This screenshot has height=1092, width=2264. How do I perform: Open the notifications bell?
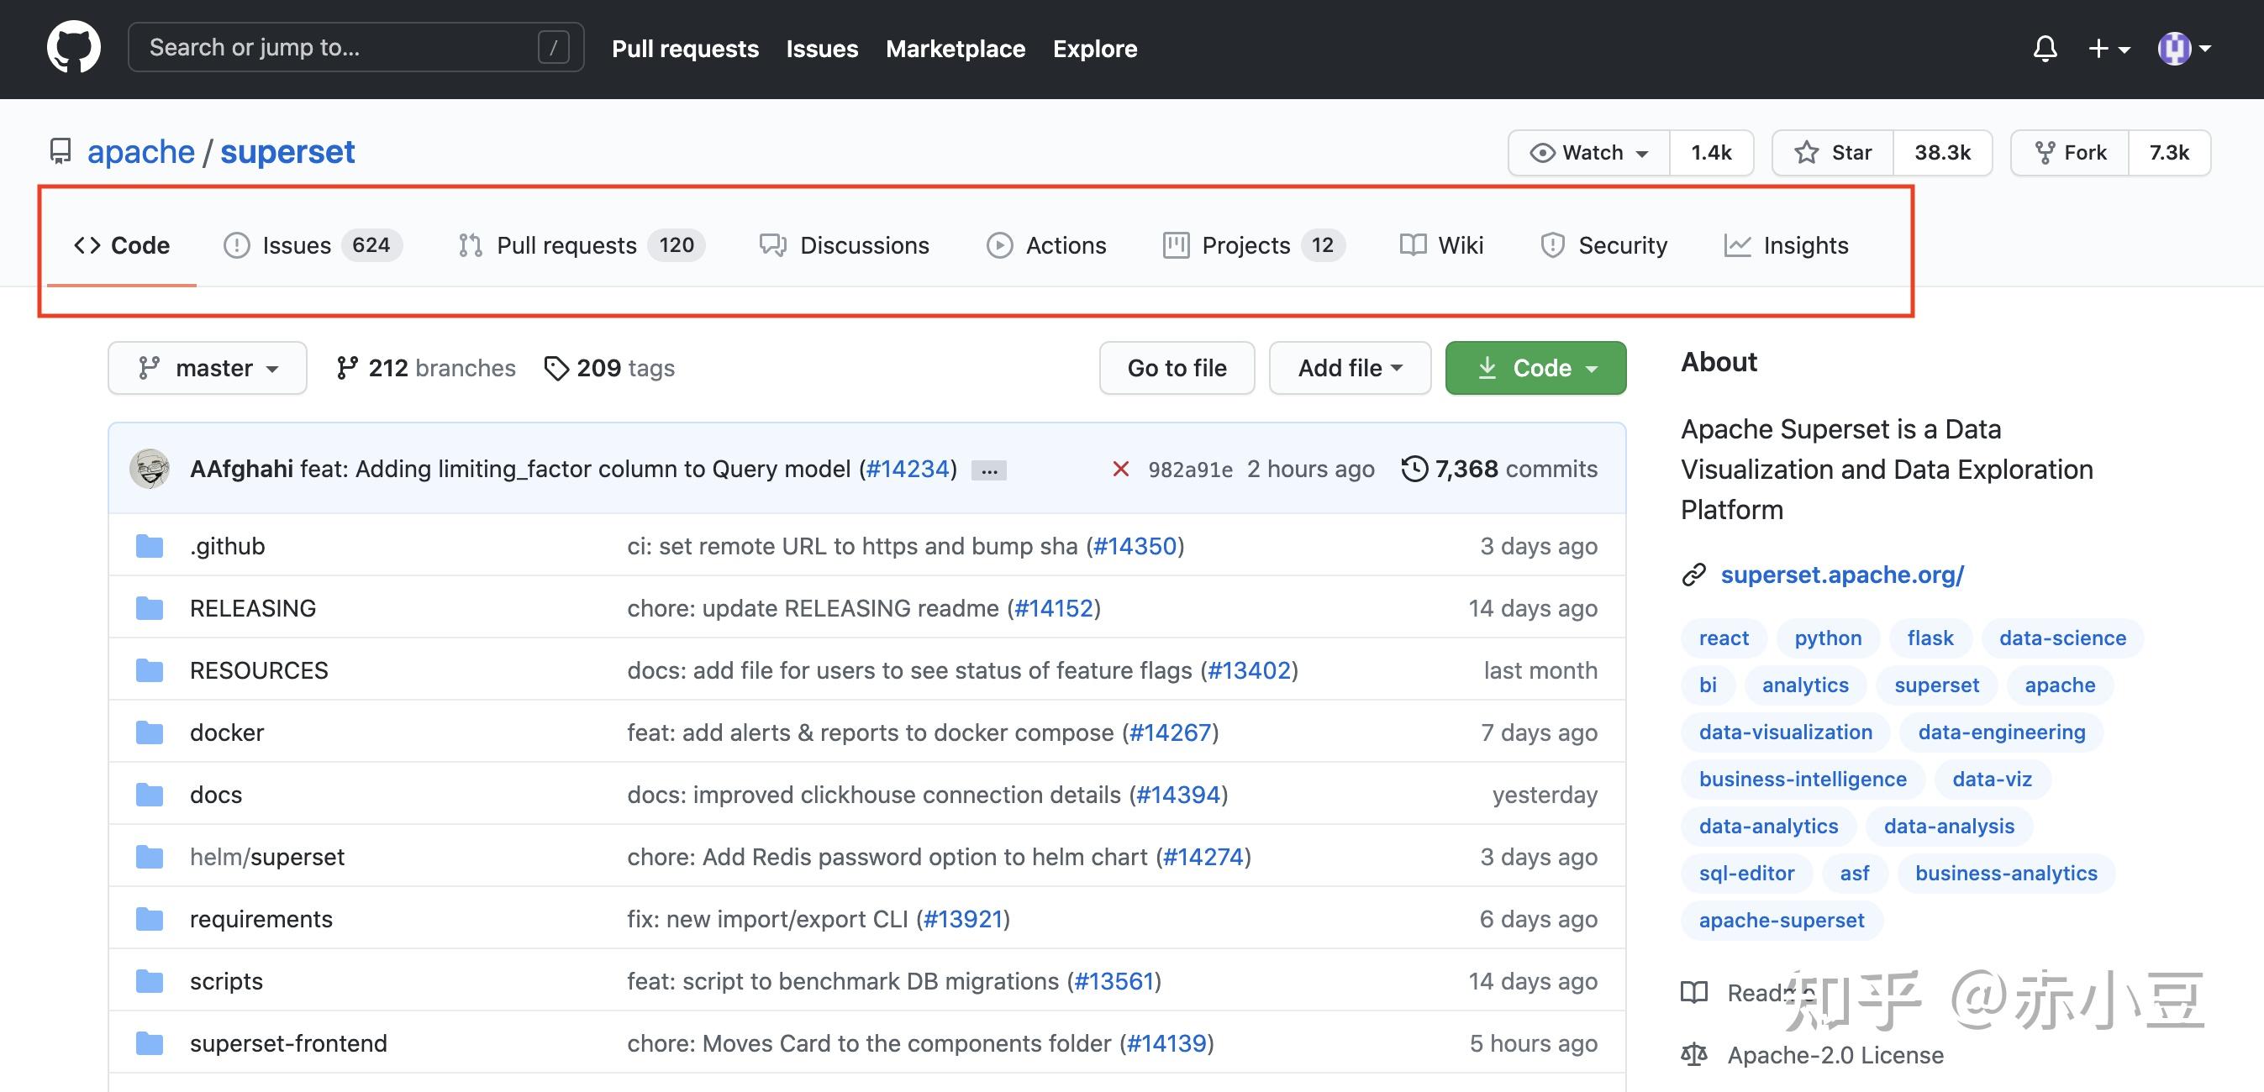pyautogui.click(x=2045, y=49)
